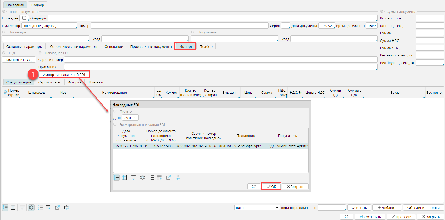Screen dimensions: 445x220
Task: Click the Импорт из накладной EDI button
Action: [64, 75]
